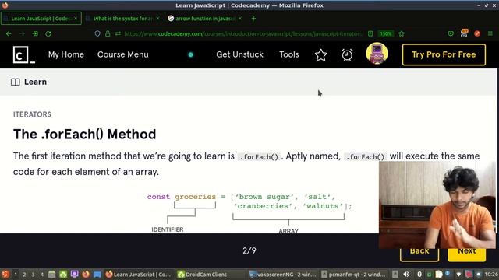
Task: Close the 'What is the syntax' tab
Action: [157, 19]
